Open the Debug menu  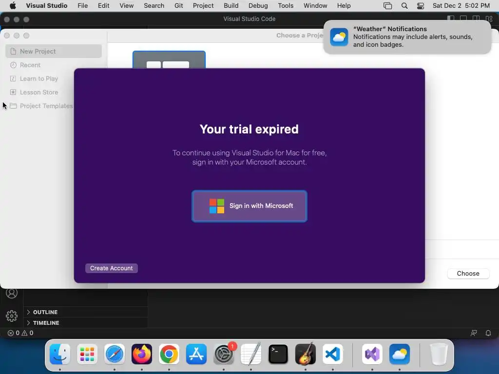click(258, 6)
